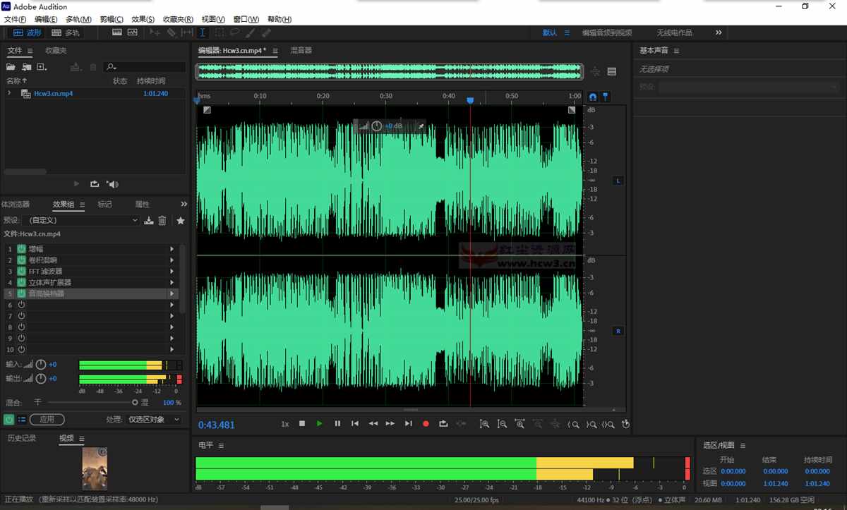Switch to the 混音器 tab

(x=301, y=51)
